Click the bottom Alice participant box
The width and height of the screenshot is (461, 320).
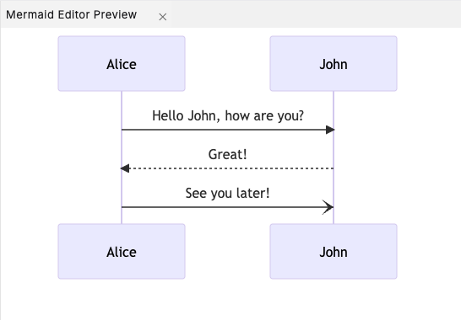point(122,251)
